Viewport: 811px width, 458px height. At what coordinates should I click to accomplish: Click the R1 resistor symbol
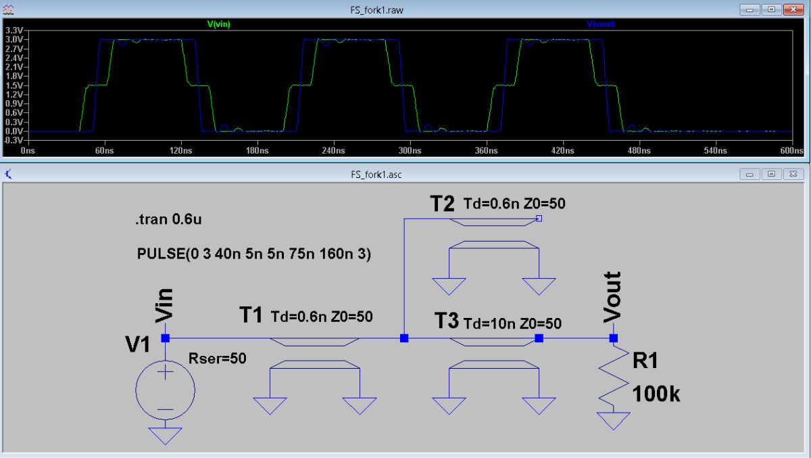click(x=614, y=376)
